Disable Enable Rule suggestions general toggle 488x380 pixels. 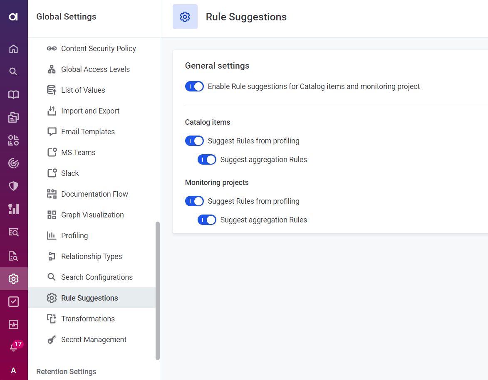pyautogui.click(x=194, y=86)
